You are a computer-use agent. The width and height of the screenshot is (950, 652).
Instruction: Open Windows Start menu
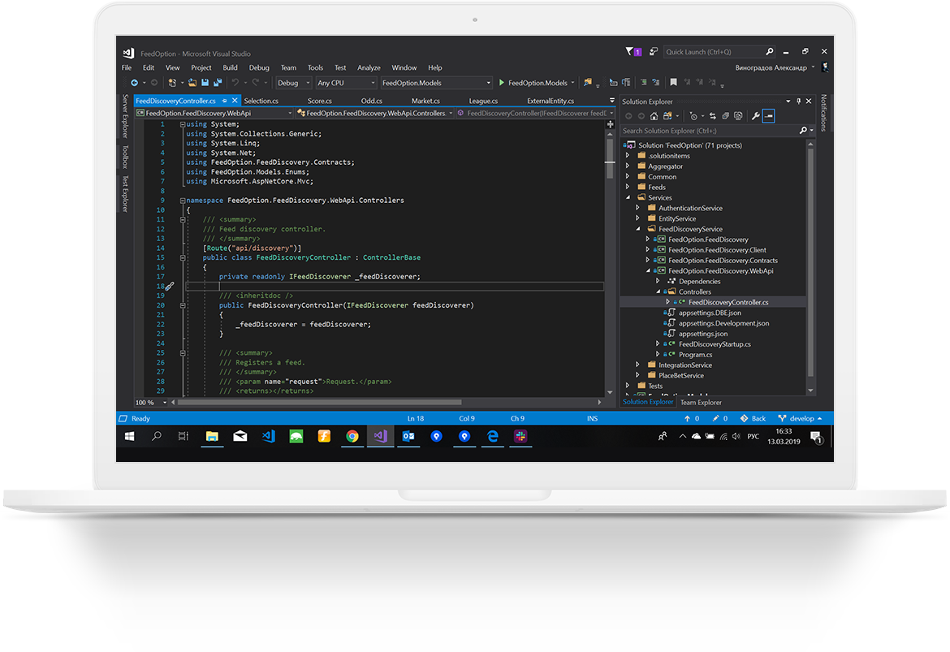130,436
